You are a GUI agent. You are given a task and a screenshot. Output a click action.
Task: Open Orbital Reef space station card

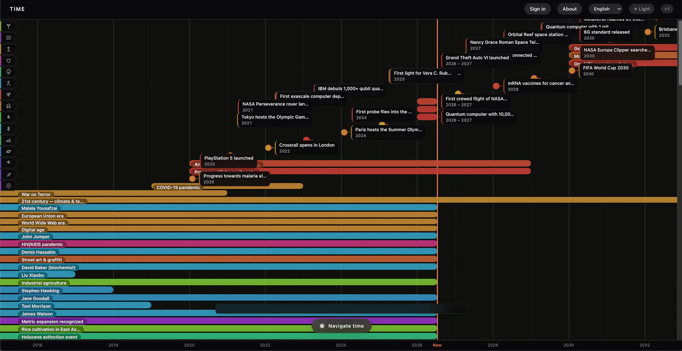point(538,35)
